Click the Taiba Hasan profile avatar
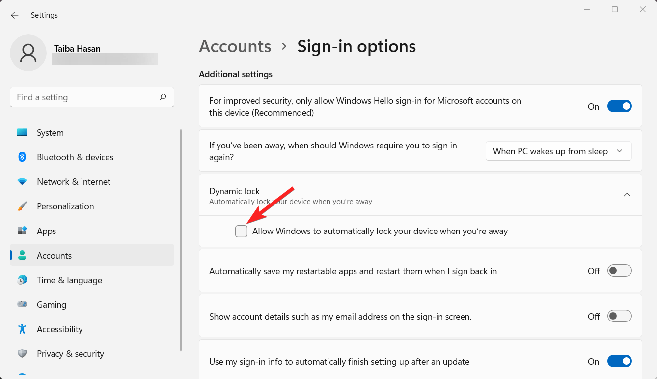The width and height of the screenshot is (657, 379). point(28,53)
